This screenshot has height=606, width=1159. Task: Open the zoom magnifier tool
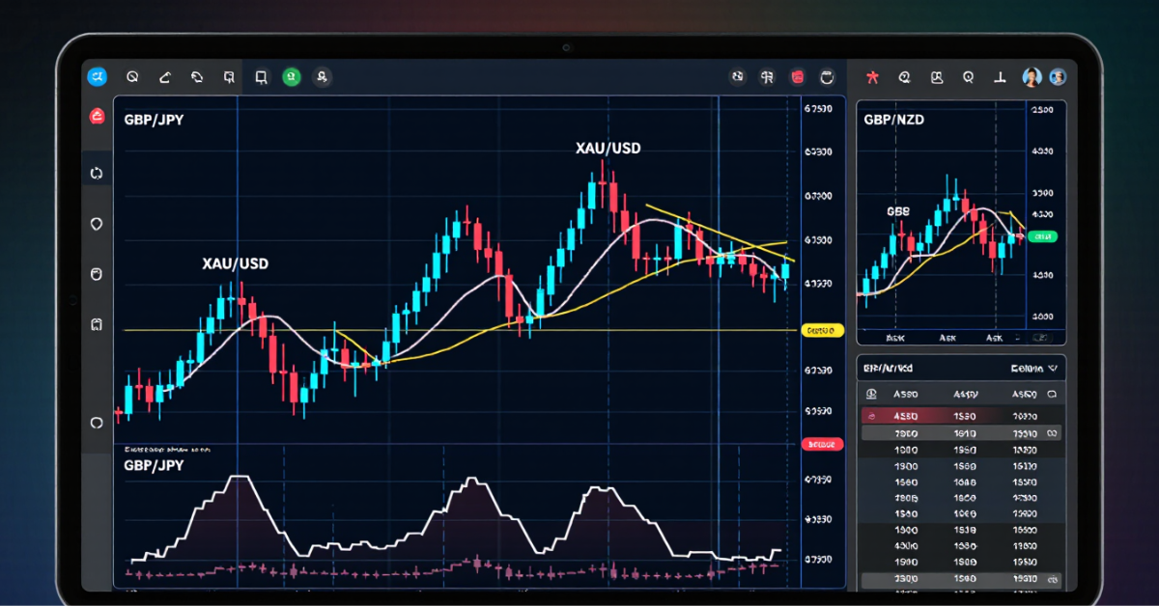133,76
